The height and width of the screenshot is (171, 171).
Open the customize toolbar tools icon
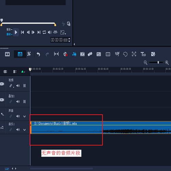(x=29, y=54)
